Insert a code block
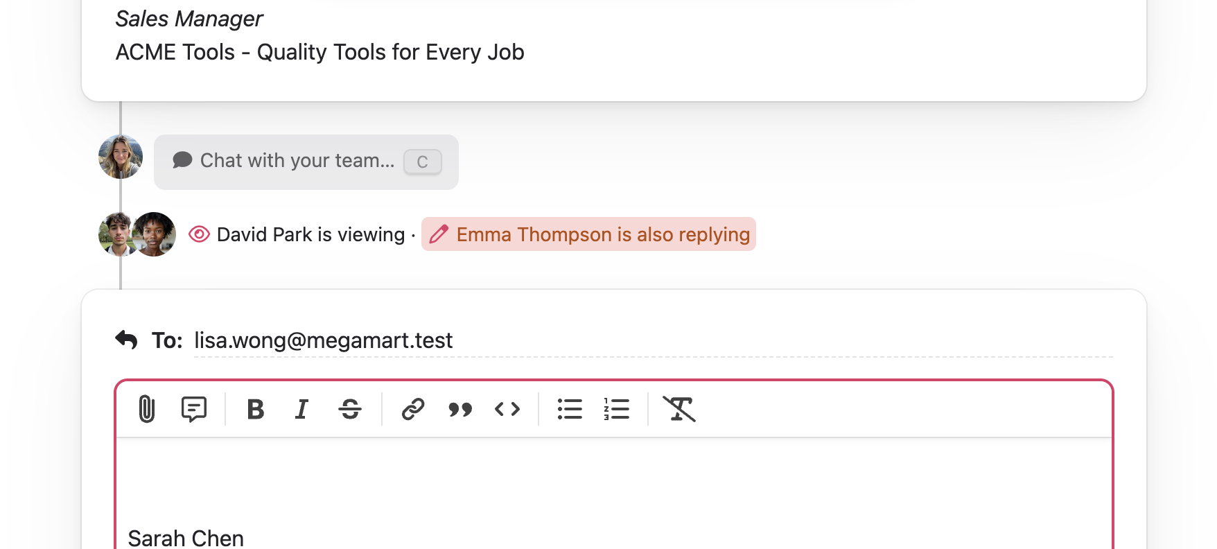The height and width of the screenshot is (549, 1217). point(507,409)
